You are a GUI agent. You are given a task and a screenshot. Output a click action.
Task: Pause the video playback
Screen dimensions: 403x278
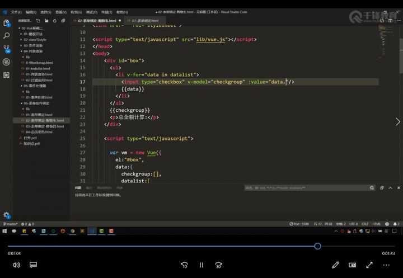click(x=201, y=265)
